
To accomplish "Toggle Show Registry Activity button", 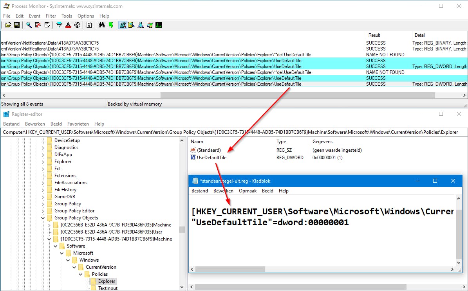I will [x=123, y=25].
